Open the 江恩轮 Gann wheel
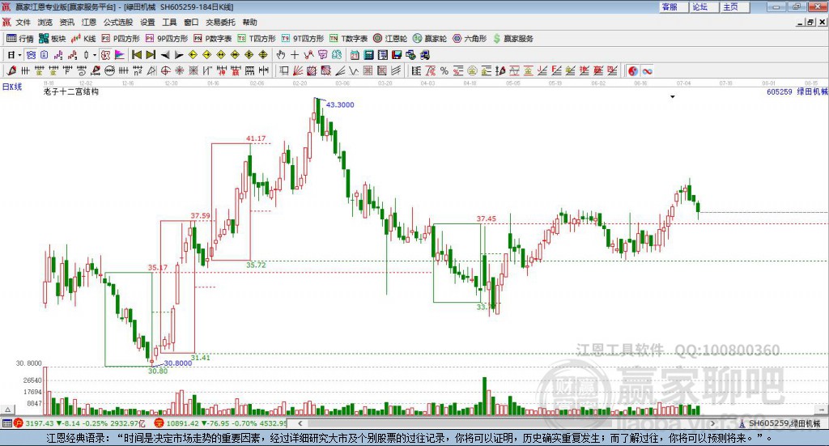This screenshot has height=446, width=829. point(390,39)
